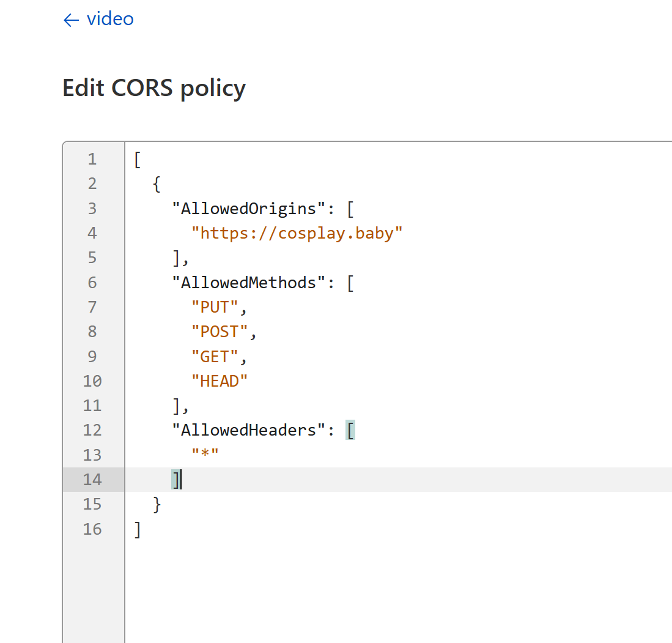The width and height of the screenshot is (672, 643).
Task: Click the "AllowedMethods" key text
Action: [248, 283]
